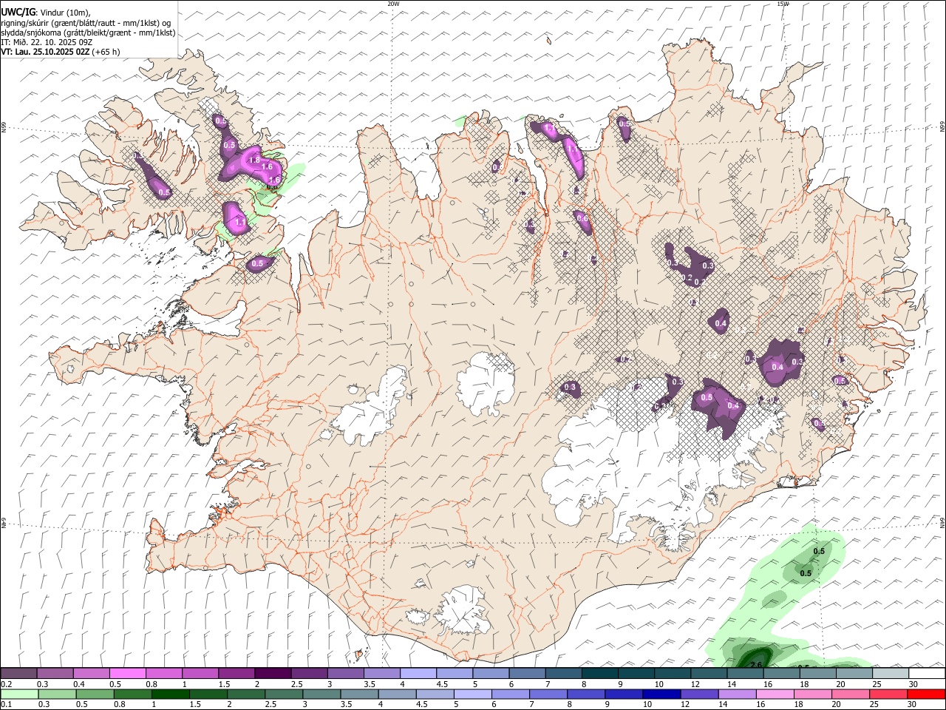Click the 2.6 rain value offshore

tap(755, 665)
